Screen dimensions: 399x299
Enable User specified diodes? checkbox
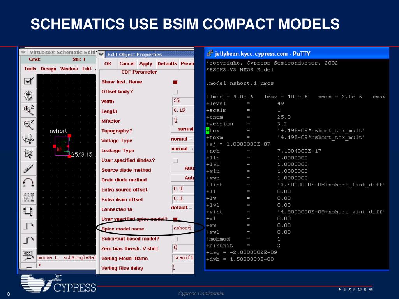[175, 160]
